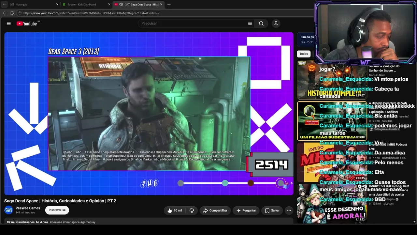Open the Um Filmão Subestimado thumbnail

coord(332,121)
